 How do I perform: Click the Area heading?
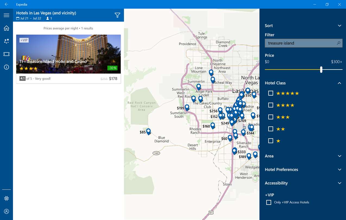tap(269, 156)
